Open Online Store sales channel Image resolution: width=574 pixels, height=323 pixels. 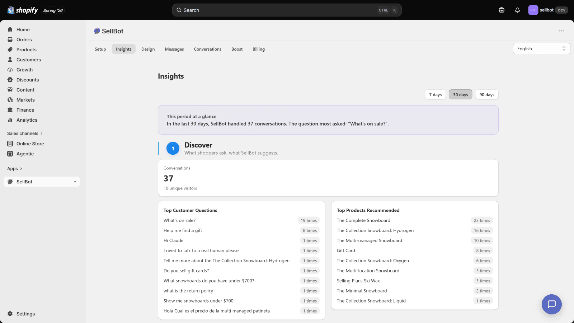[42, 144]
